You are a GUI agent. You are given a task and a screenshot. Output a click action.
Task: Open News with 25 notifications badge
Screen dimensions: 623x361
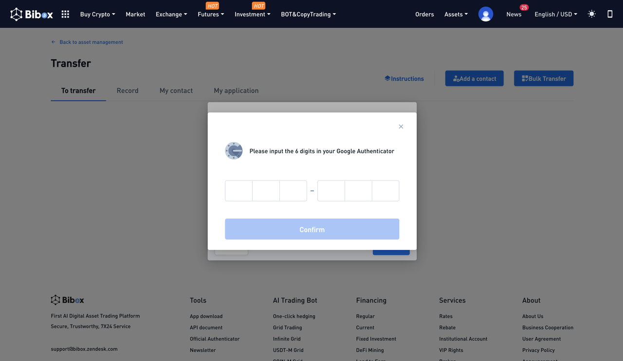(513, 14)
